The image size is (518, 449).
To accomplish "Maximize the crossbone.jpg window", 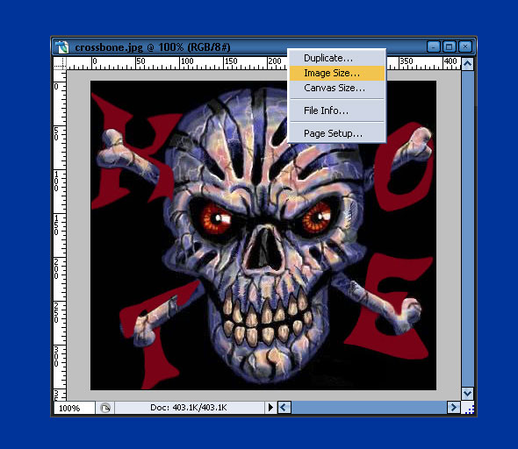I will (x=450, y=46).
